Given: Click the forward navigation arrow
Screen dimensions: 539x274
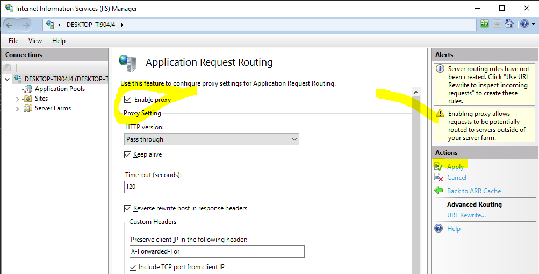Looking at the screenshot, I should [26, 25].
